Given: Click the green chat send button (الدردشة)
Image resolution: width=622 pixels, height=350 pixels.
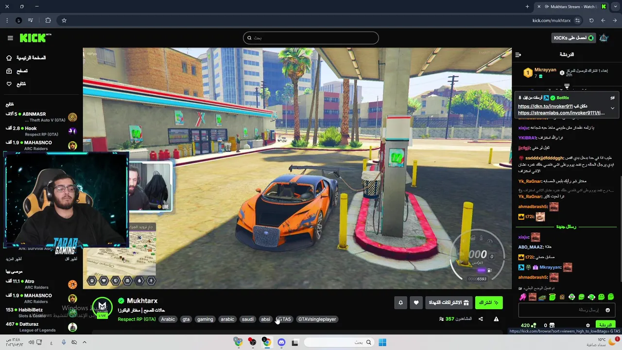Looking at the screenshot, I should (x=605, y=325).
